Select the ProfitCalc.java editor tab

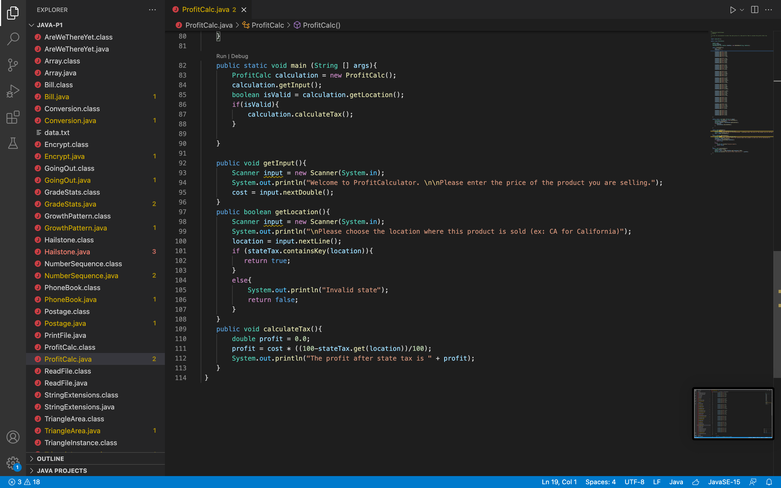coord(206,10)
